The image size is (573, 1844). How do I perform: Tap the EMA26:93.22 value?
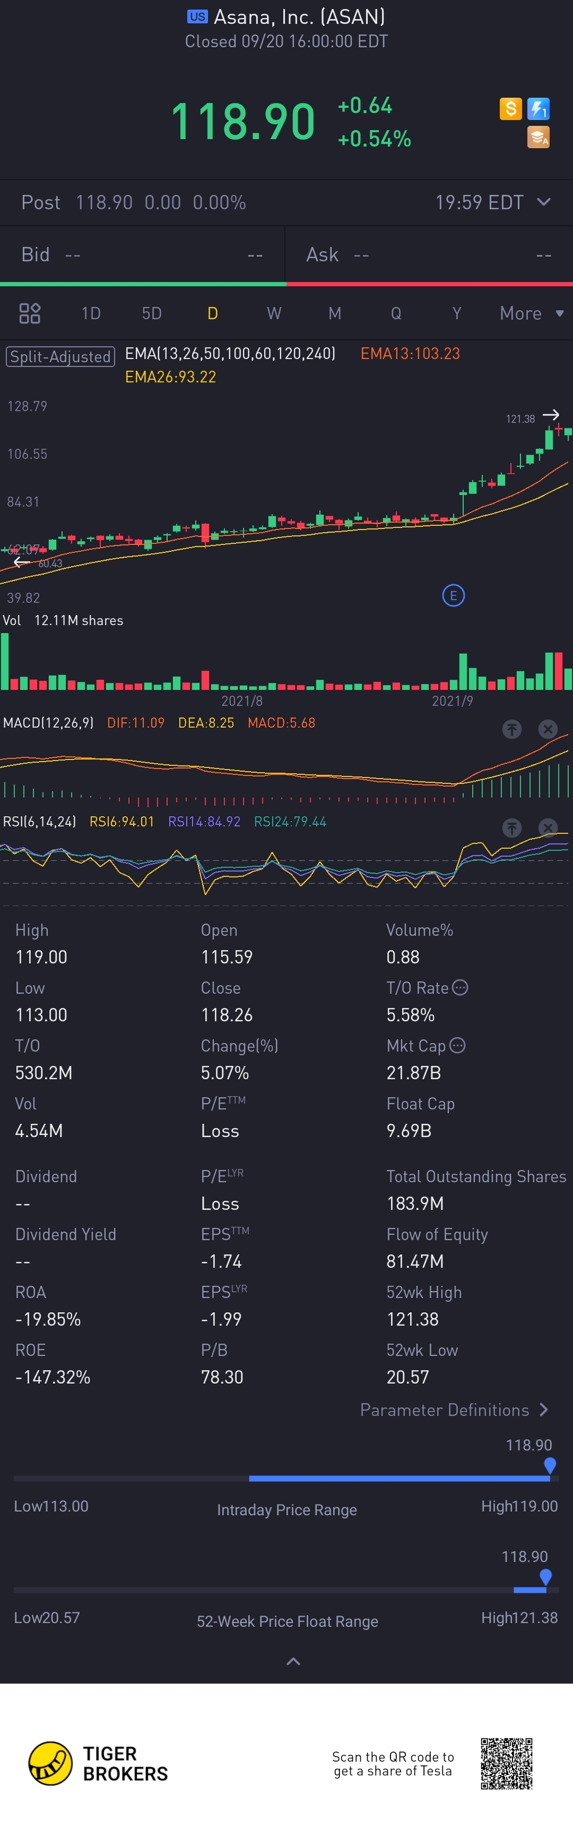point(170,377)
